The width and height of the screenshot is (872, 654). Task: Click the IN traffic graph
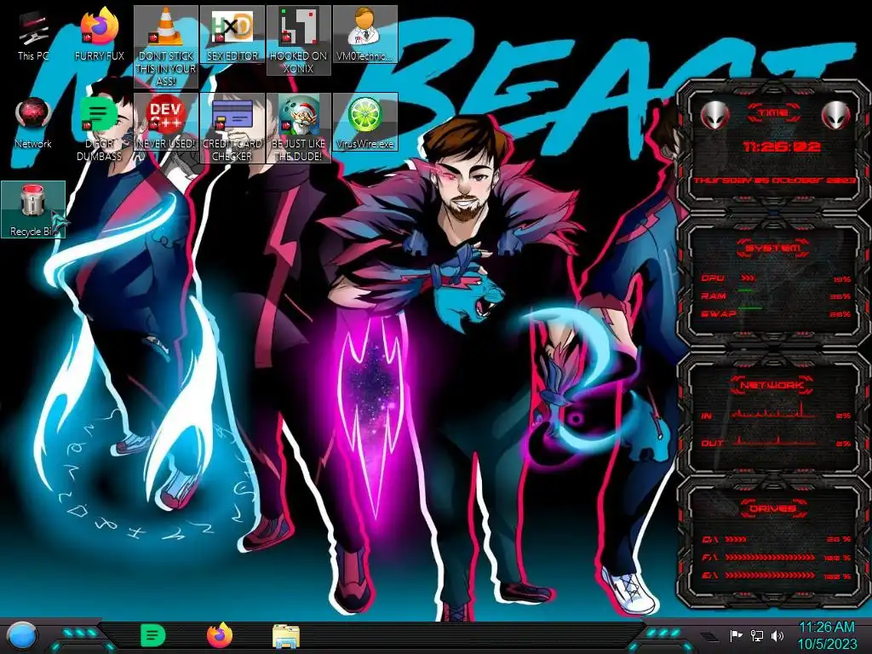[x=773, y=410]
